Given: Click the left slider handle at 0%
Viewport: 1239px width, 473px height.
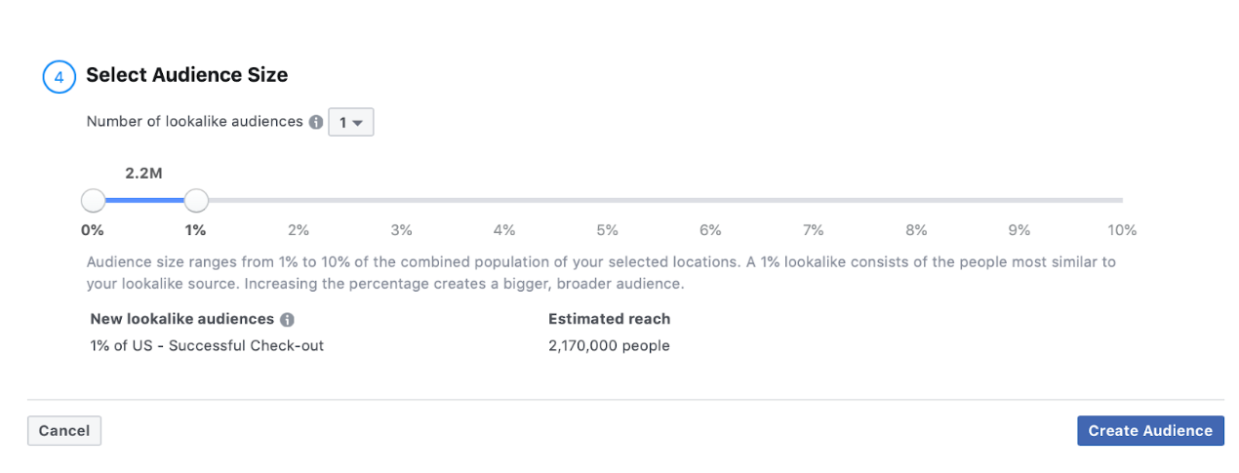Looking at the screenshot, I should pos(93,201).
